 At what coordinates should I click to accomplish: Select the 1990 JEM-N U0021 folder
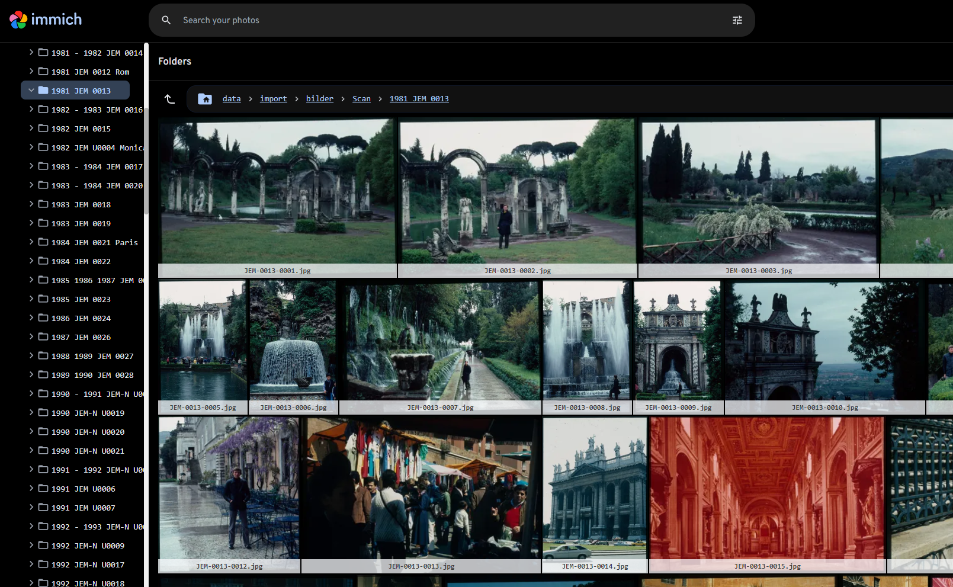tap(88, 451)
